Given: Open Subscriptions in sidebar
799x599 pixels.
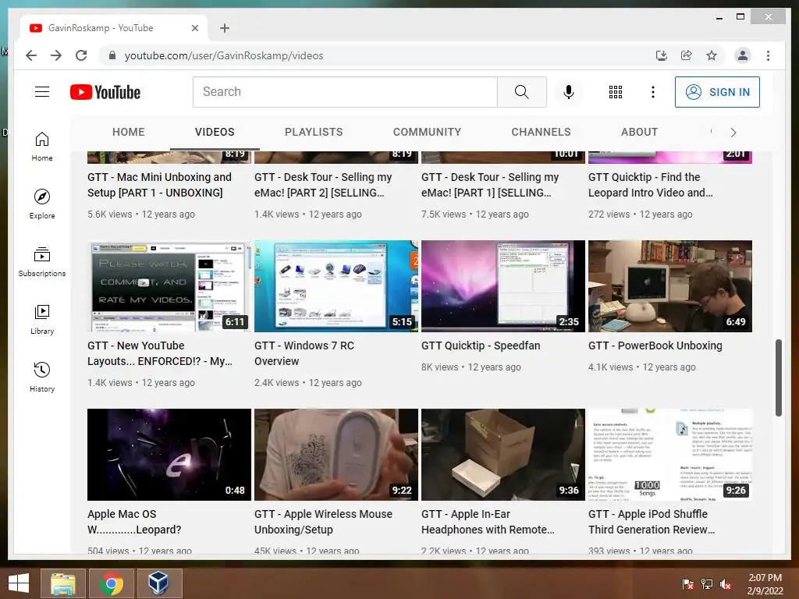Looking at the screenshot, I should click(x=42, y=262).
